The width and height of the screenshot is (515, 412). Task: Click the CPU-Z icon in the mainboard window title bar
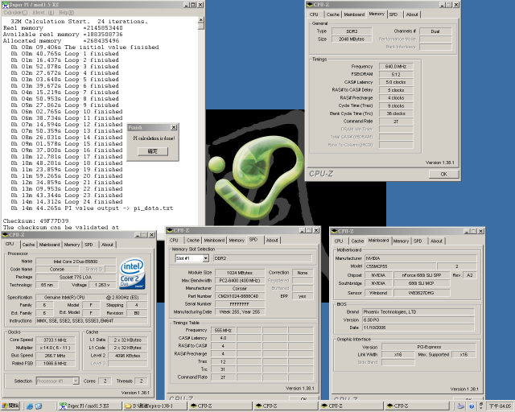(x=334, y=231)
